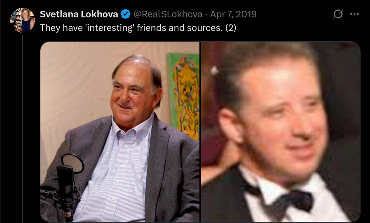Click the blue verified checkmark badge
Viewport: 370px width, 223px height.
click(126, 14)
